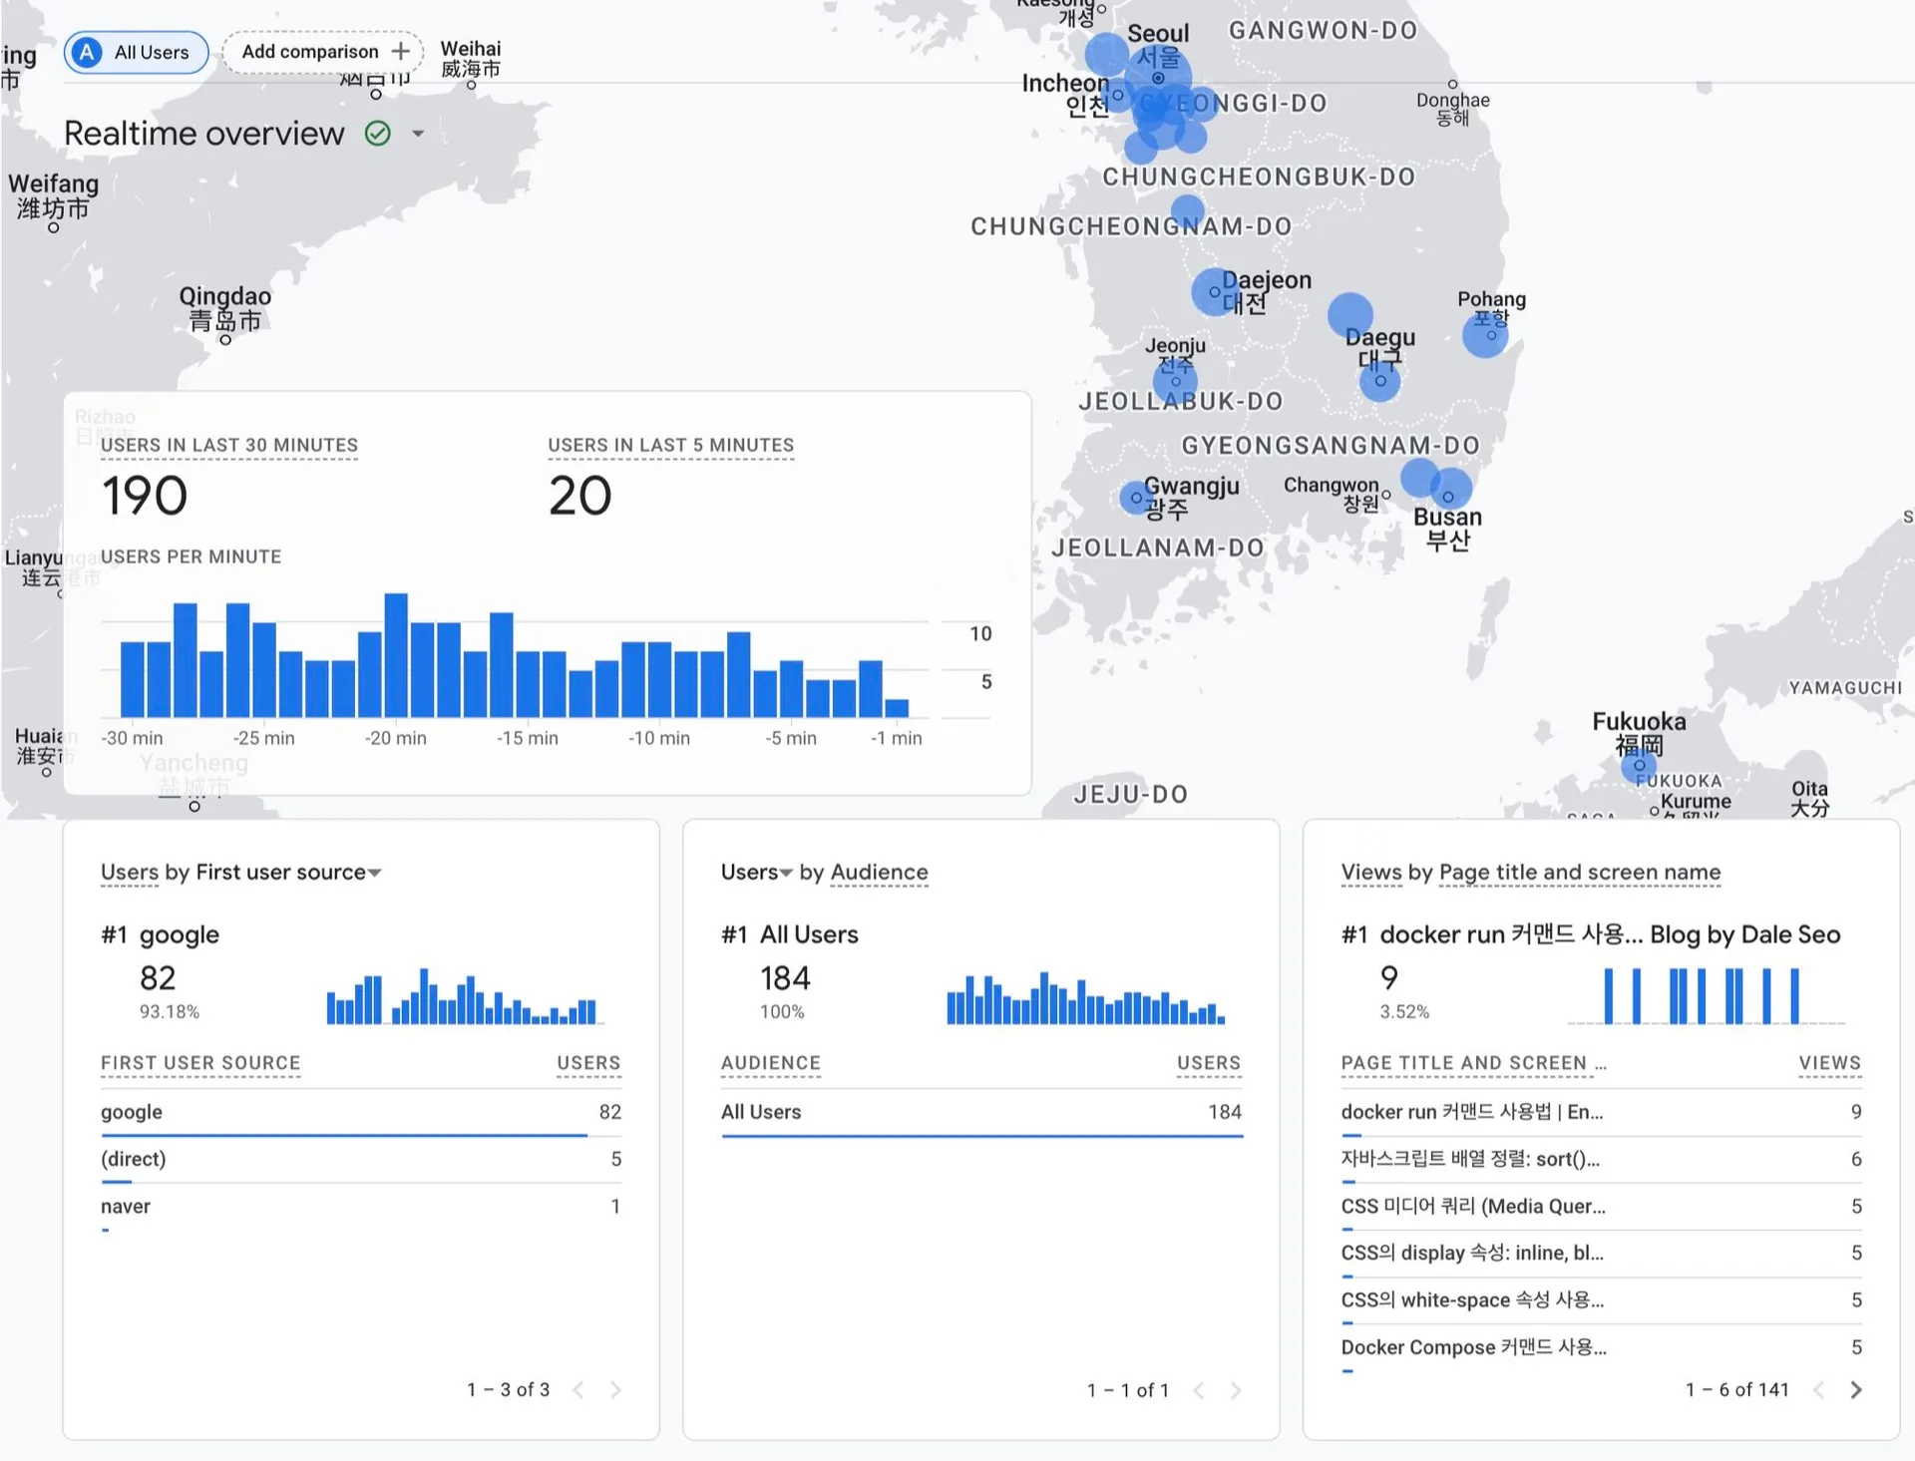The height and width of the screenshot is (1461, 1915).
Task: Click the tallest bar near -20 min
Action: tap(396, 654)
